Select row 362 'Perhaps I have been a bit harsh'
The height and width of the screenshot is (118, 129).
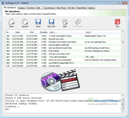(63, 42)
